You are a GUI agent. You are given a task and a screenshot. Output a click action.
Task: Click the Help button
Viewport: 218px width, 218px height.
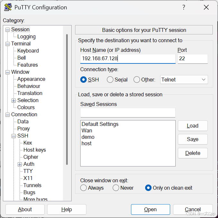click(66, 210)
